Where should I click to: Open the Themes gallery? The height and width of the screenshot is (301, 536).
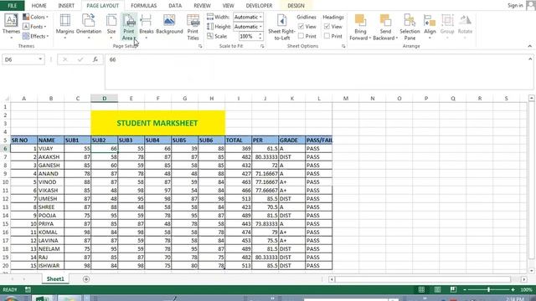(x=11, y=27)
